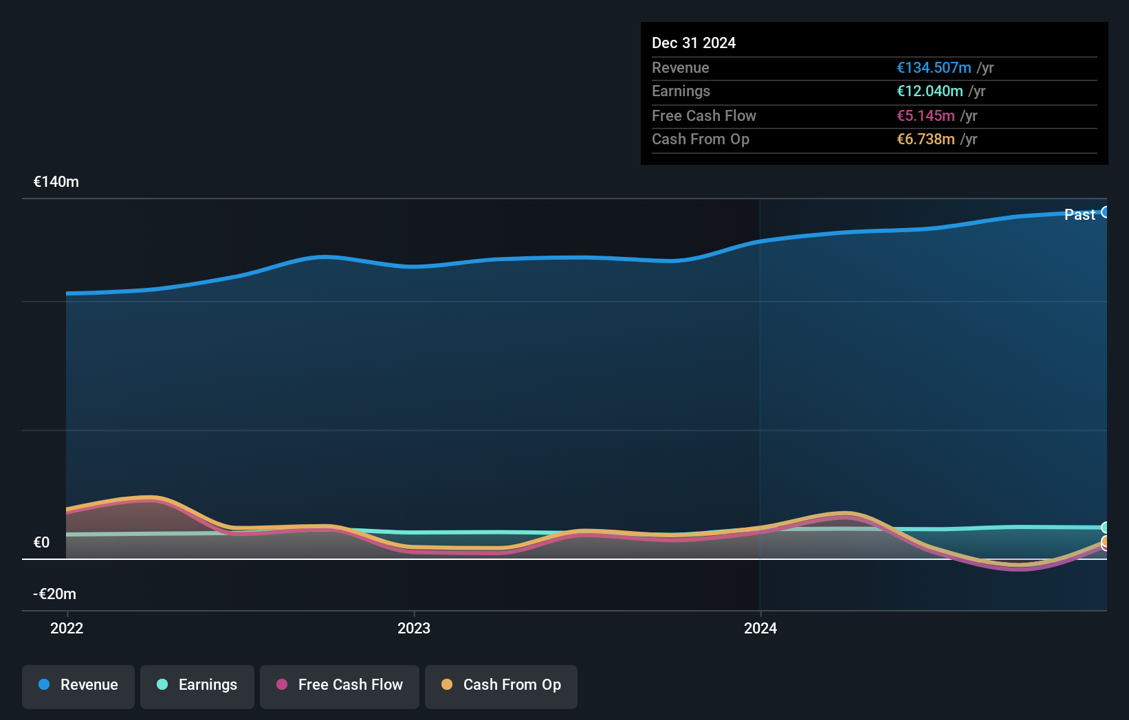Viewport: 1129px width, 720px height.
Task: Click the pink Free Cash Flow legend dot
Action: click(x=282, y=684)
